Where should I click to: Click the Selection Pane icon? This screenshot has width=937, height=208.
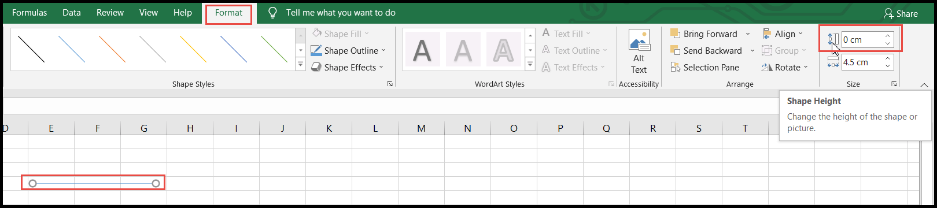[675, 68]
